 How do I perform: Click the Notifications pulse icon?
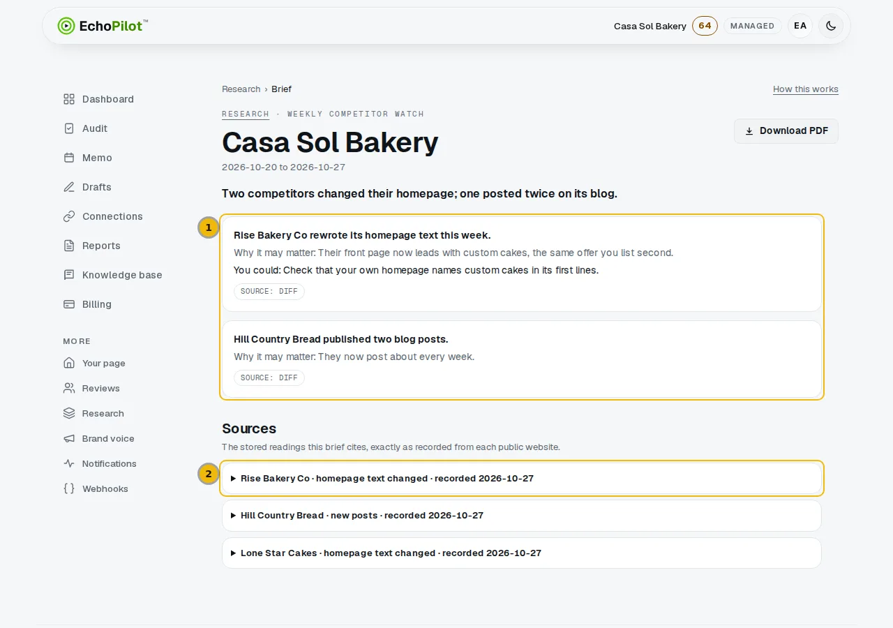pos(69,463)
